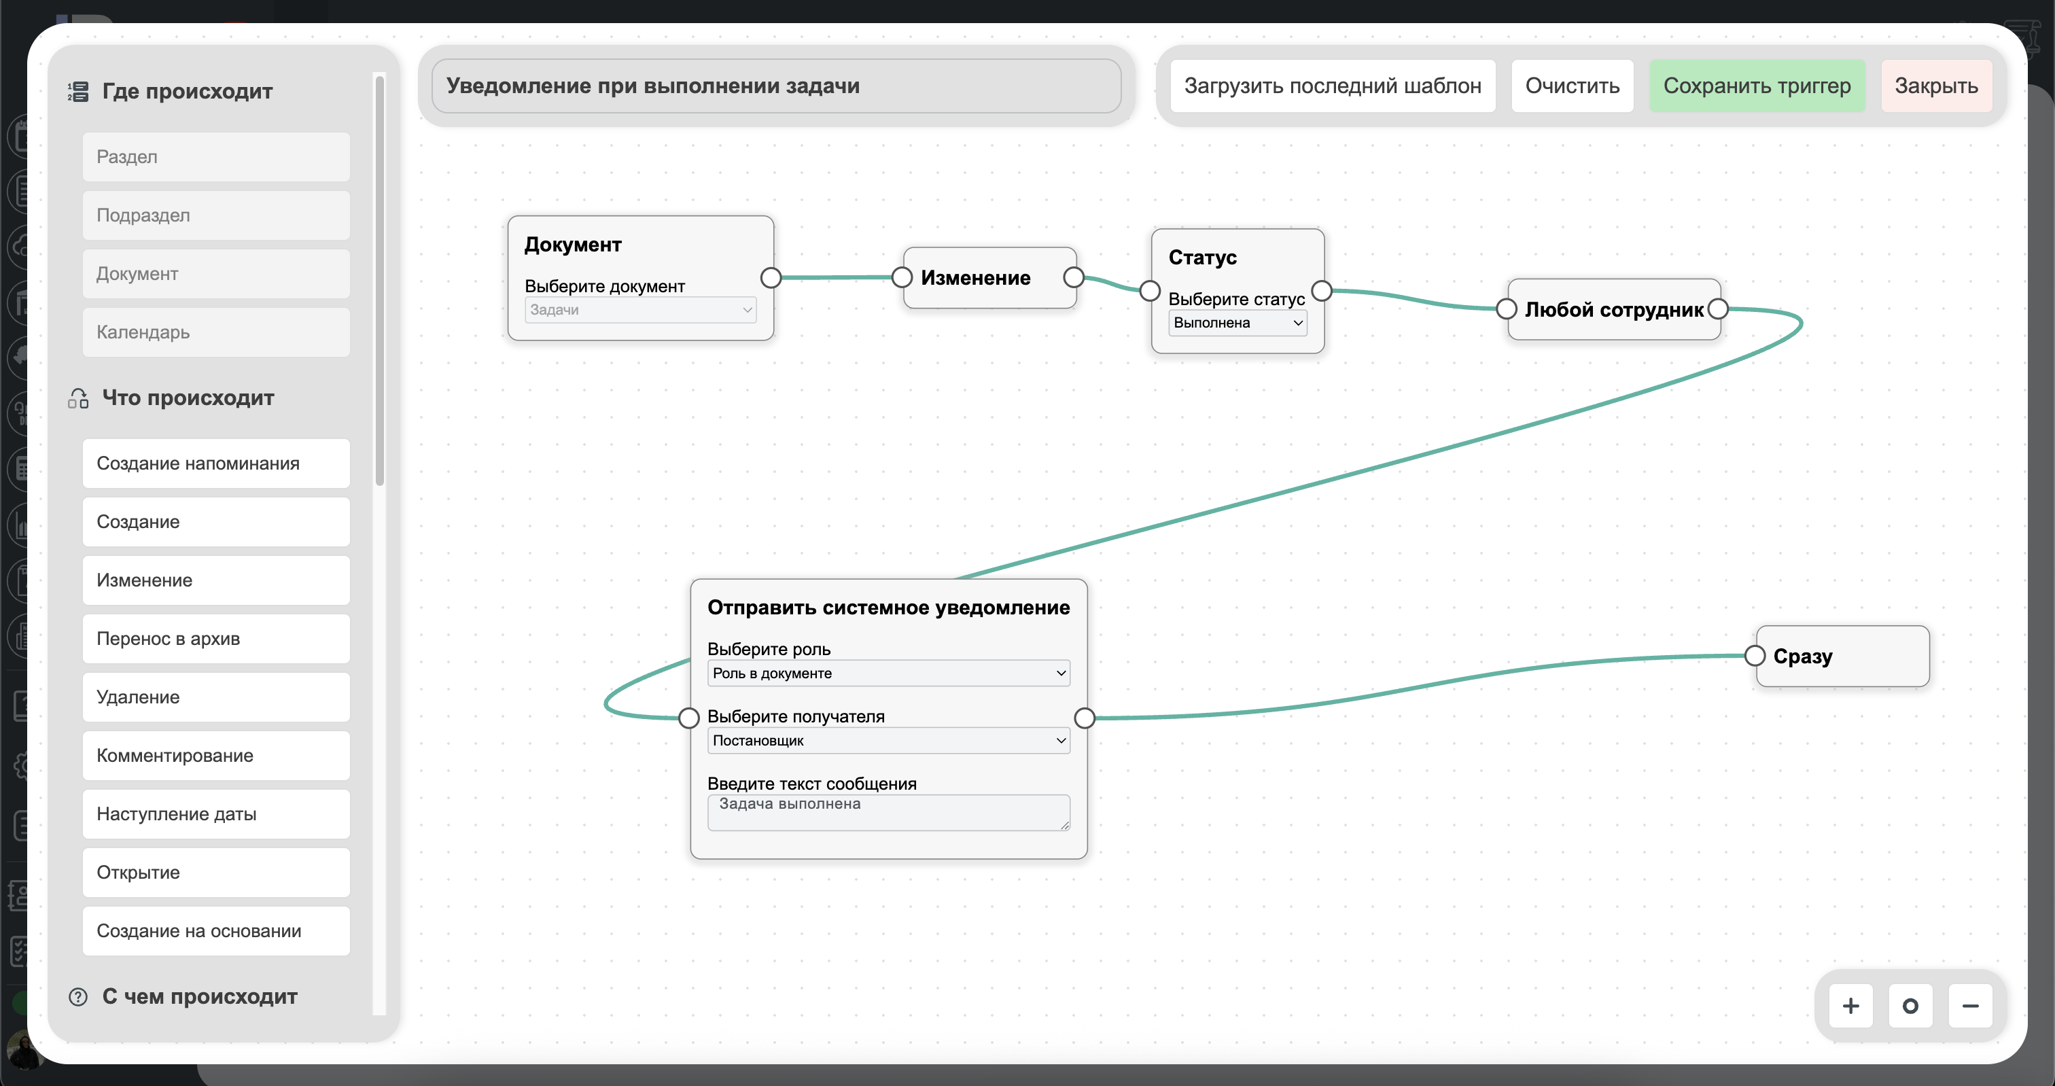The image size is (2055, 1086).
Task: Click the 'Что происходит' shapes icon
Action: tap(77, 398)
